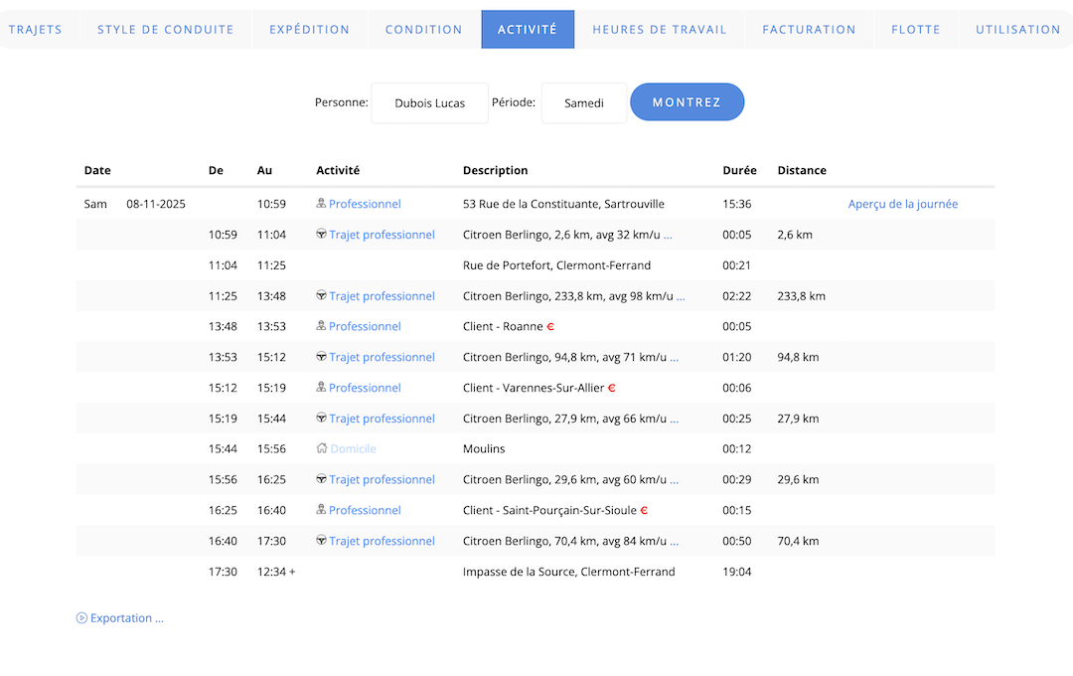Image resolution: width=1073 pixels, height=676 pixels.
Task: Click red euro icon beside Client - Roanne
Action: [x=550, y=327]
